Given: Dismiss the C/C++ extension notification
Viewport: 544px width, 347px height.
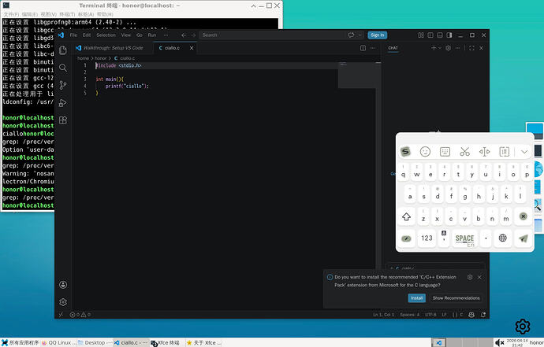Looking at the screenshot, I should click(x=479, y=277).
